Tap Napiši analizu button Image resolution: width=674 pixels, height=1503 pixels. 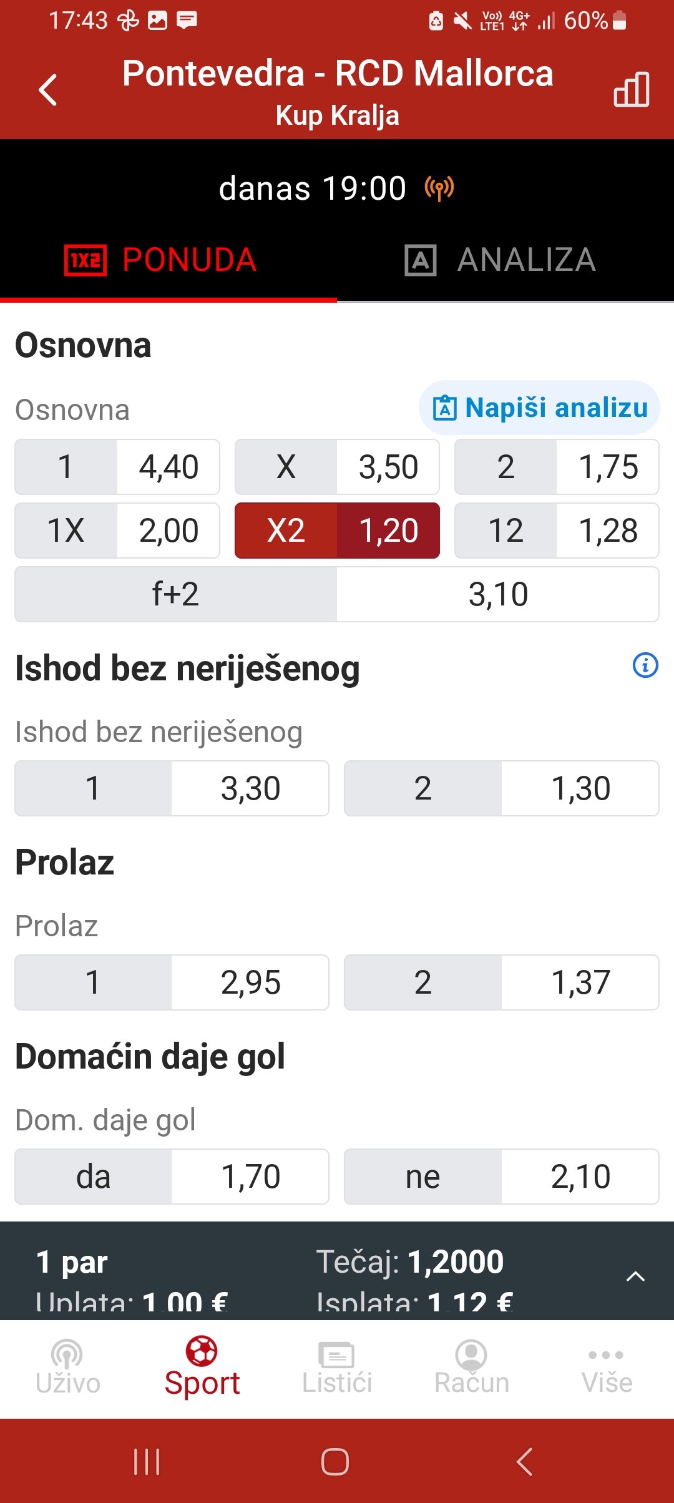click(539, 408)
